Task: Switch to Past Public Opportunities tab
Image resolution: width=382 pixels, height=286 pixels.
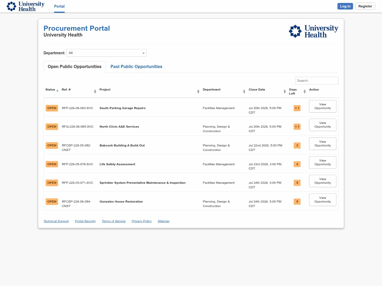Action: [136, 67]
